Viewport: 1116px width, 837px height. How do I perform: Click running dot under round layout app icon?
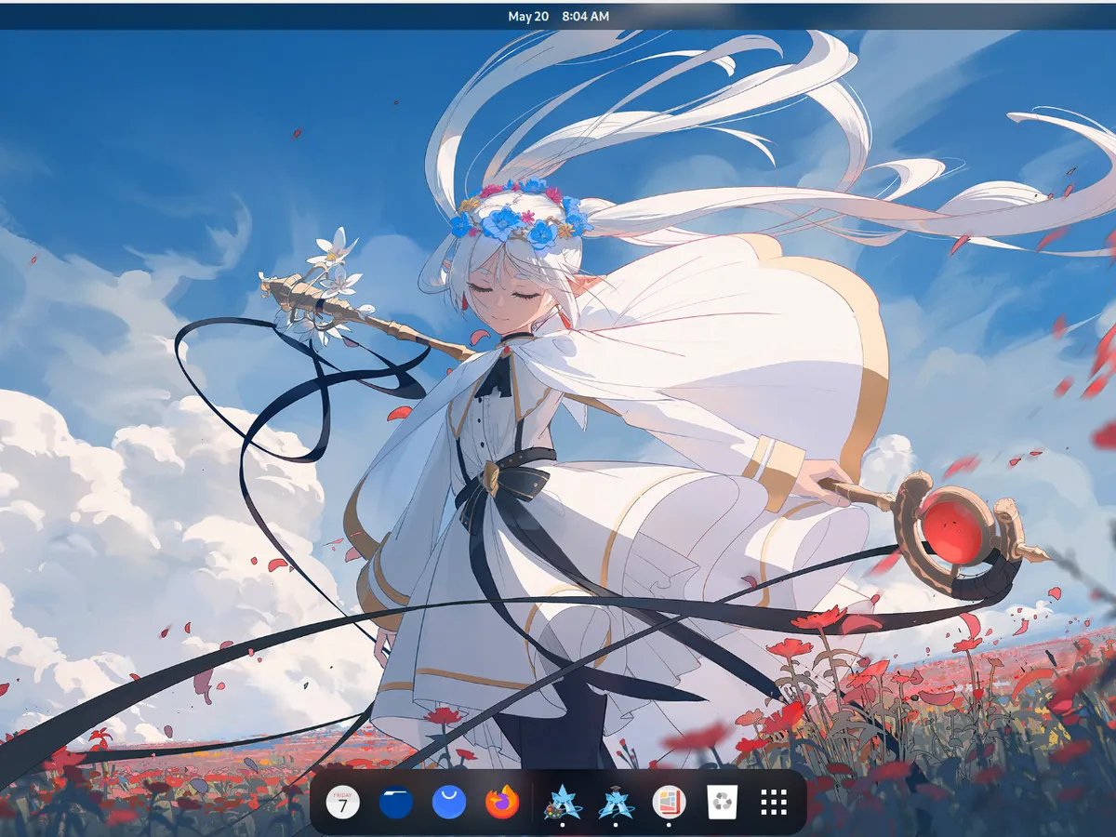669,824
